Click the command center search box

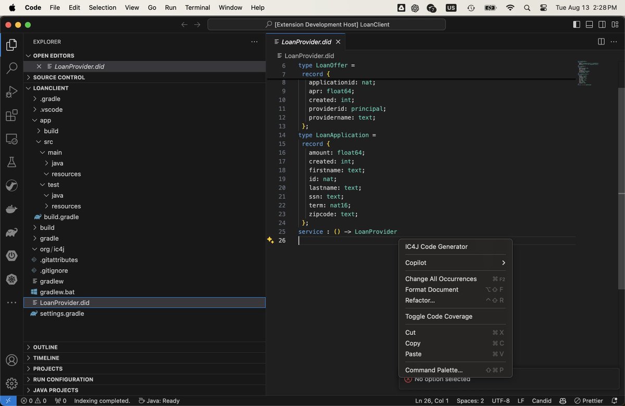pos(327,24)
